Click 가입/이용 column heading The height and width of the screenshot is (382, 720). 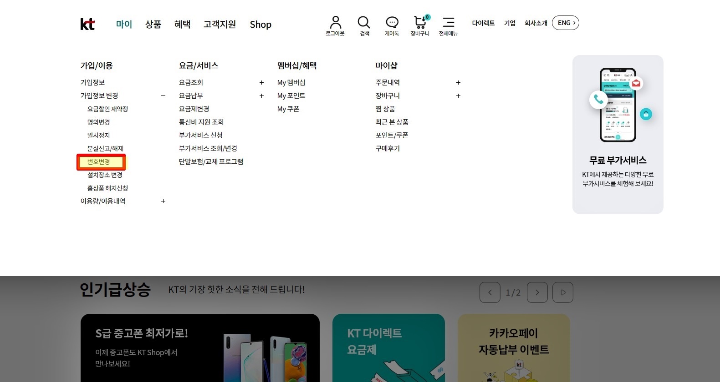[97, 65]
